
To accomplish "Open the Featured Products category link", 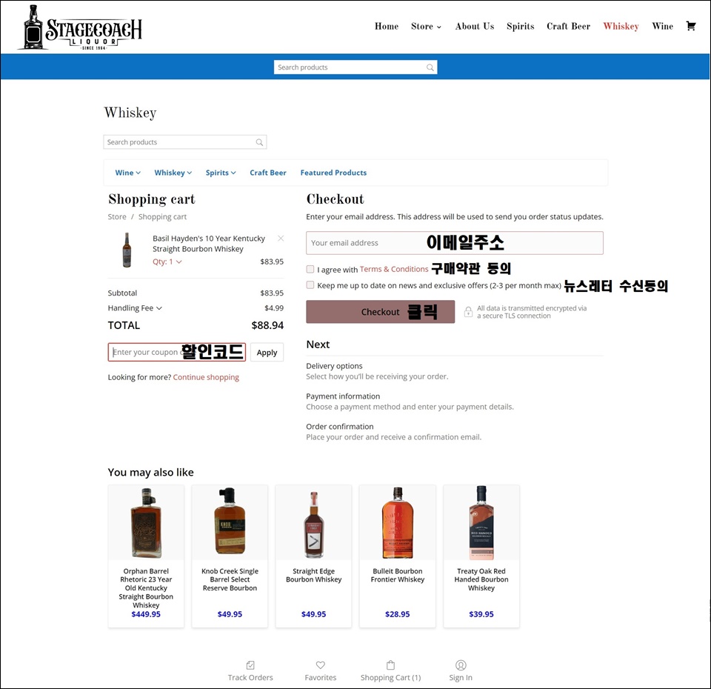I will (333, 173).
